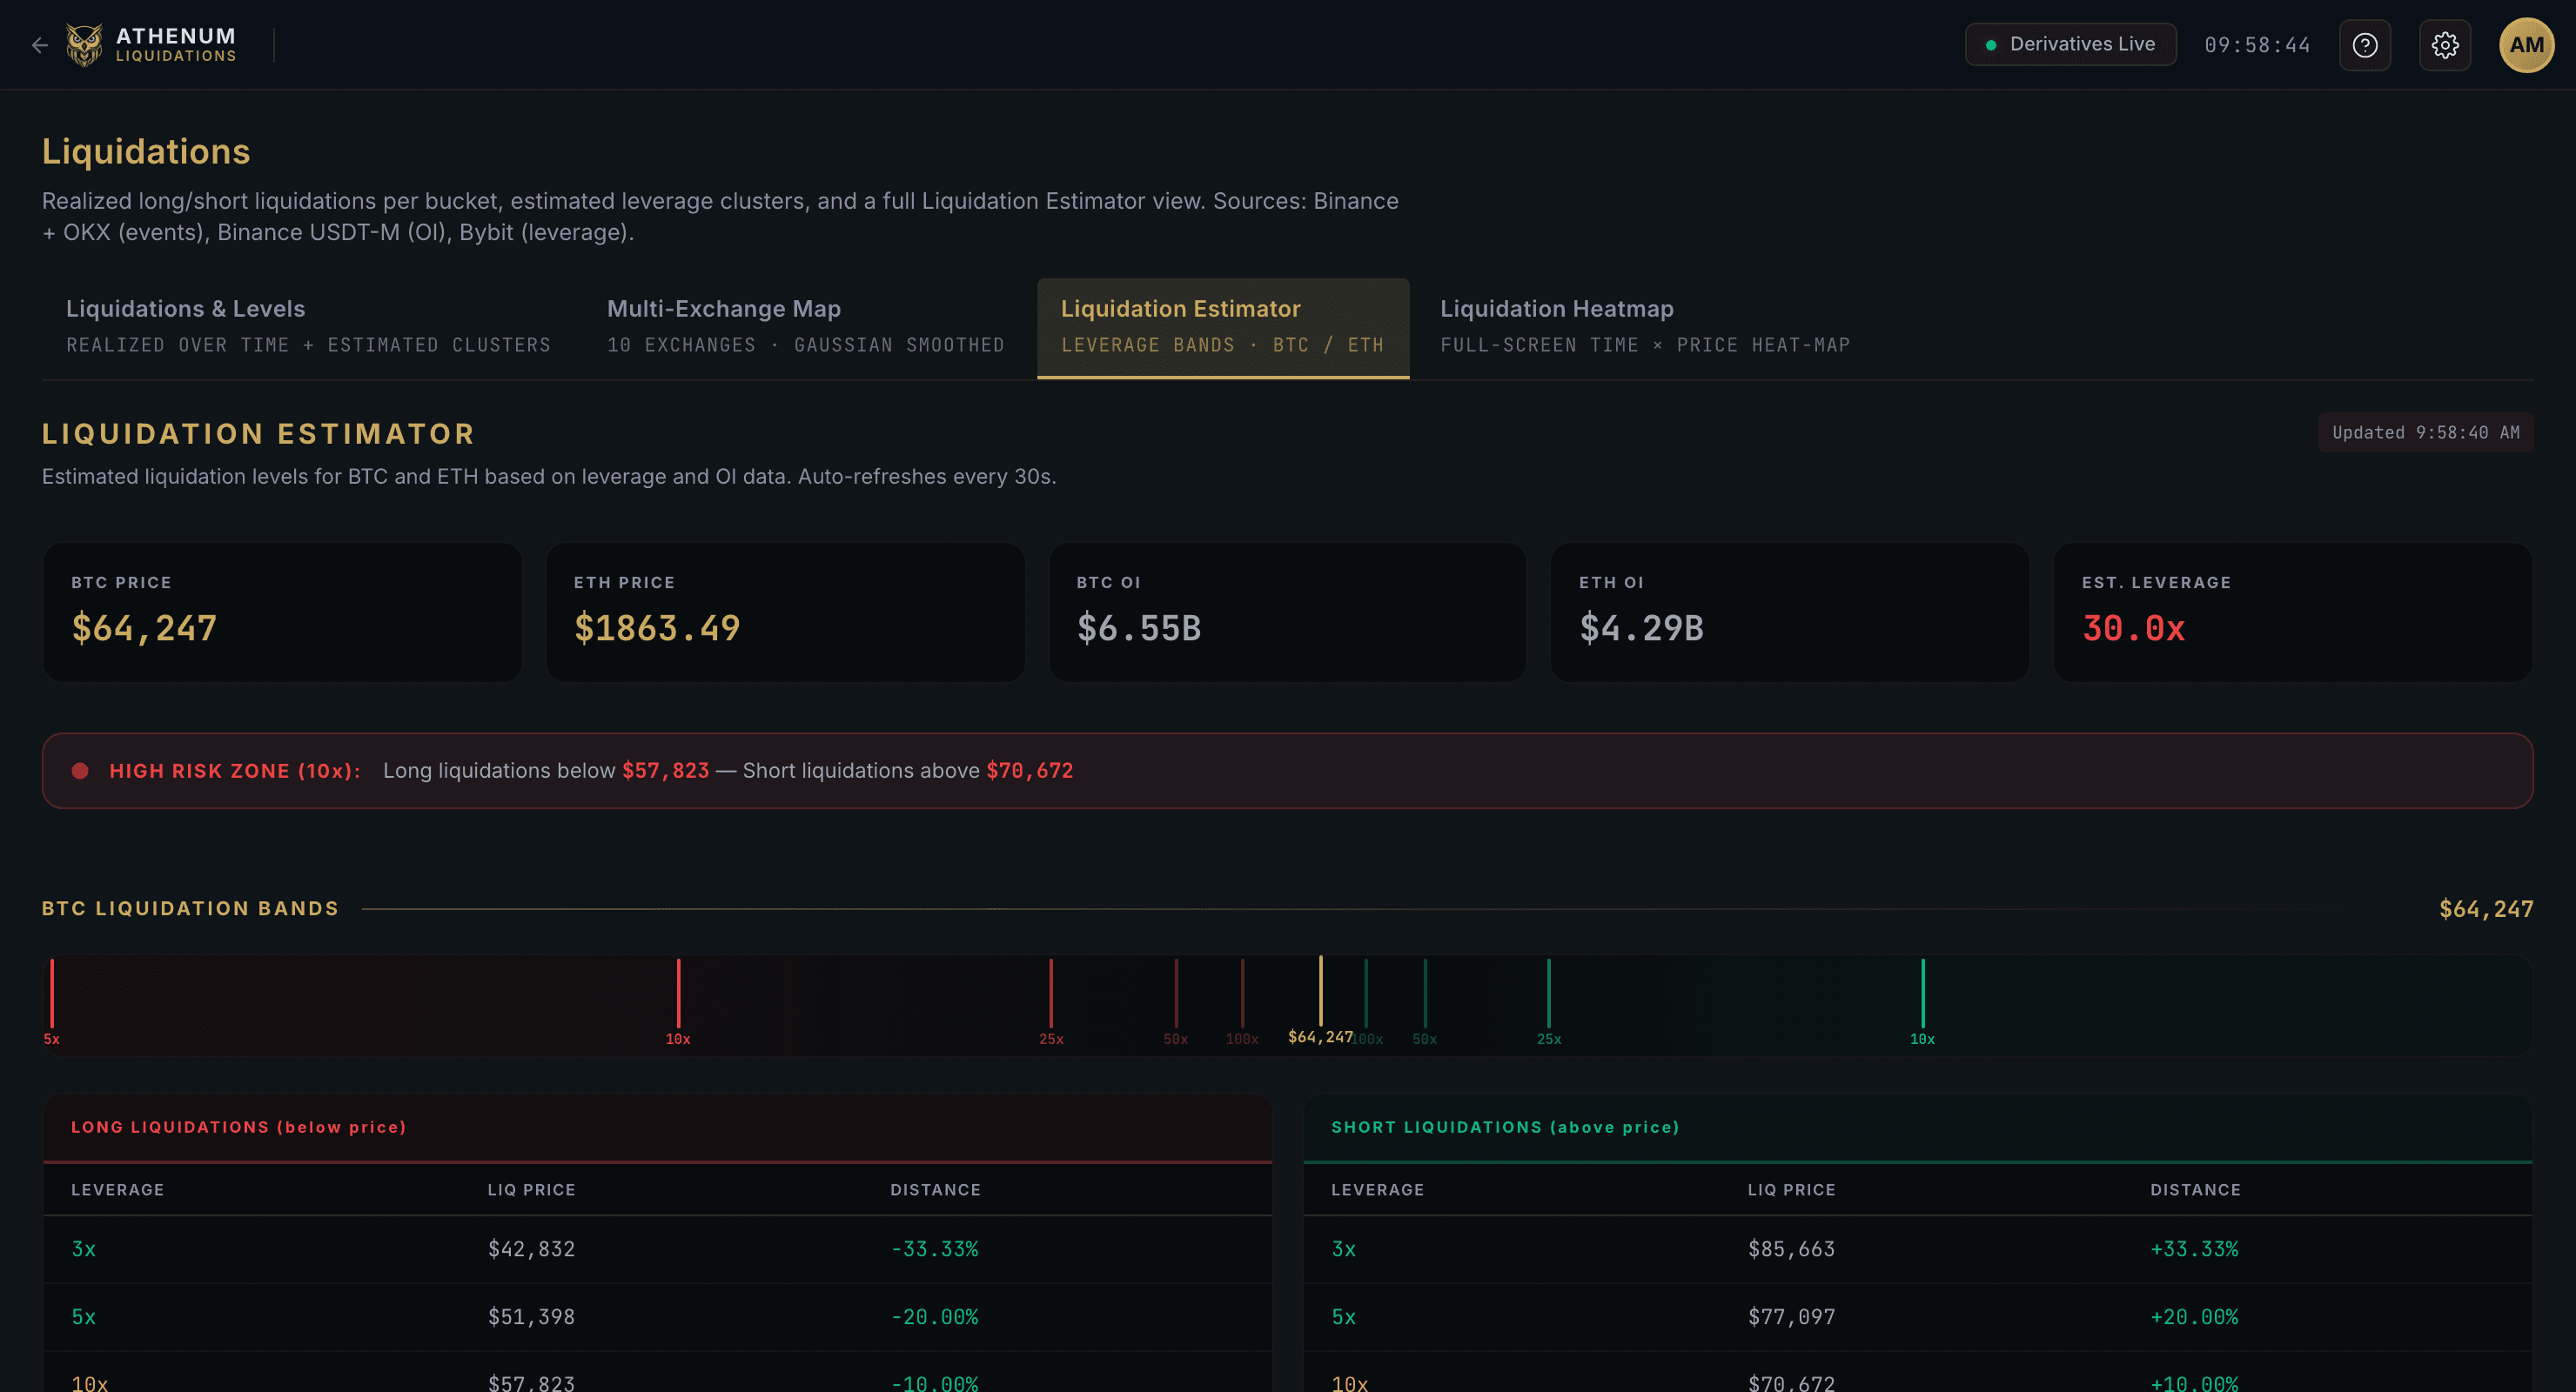Click Leverage column in Short table

coord(1378,1190)
